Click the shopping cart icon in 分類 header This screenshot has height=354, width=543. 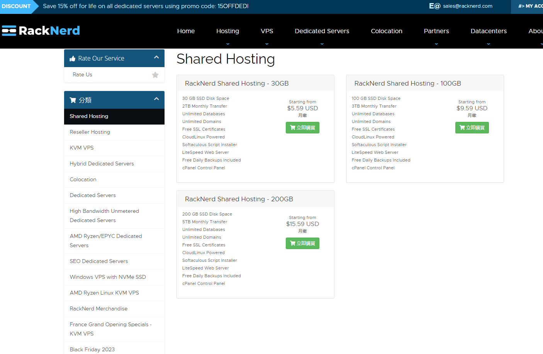pos(73,100)
